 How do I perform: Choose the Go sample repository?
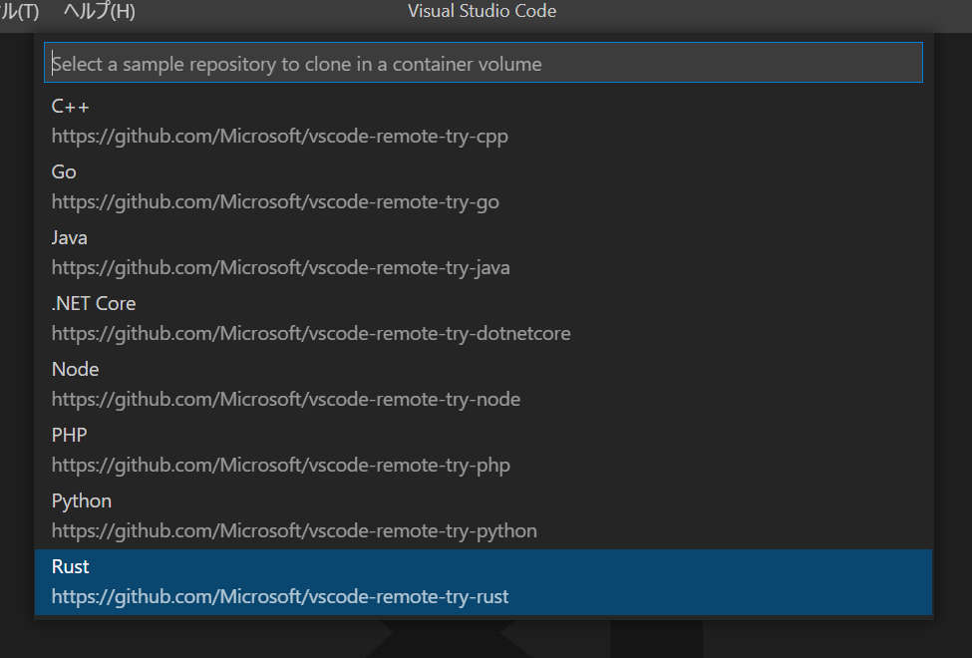coord(484,187)
